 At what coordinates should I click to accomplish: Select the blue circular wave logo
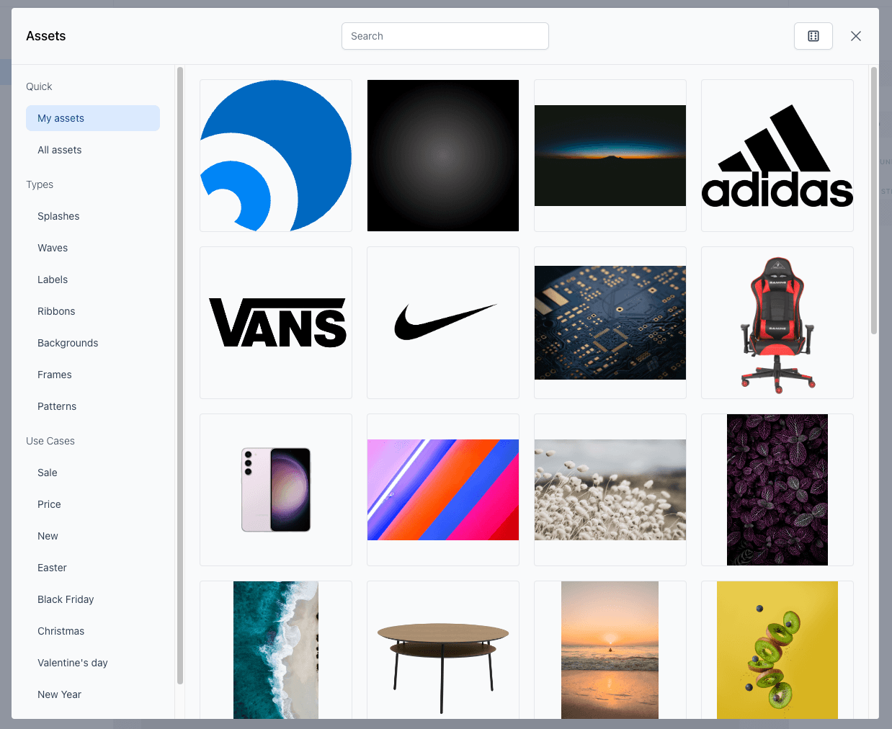(276, 156)
